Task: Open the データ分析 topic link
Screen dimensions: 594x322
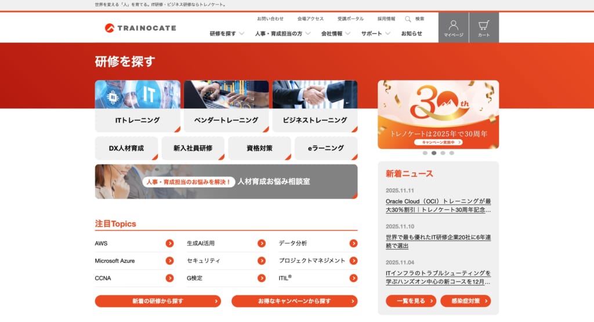Action: (293, 243)
